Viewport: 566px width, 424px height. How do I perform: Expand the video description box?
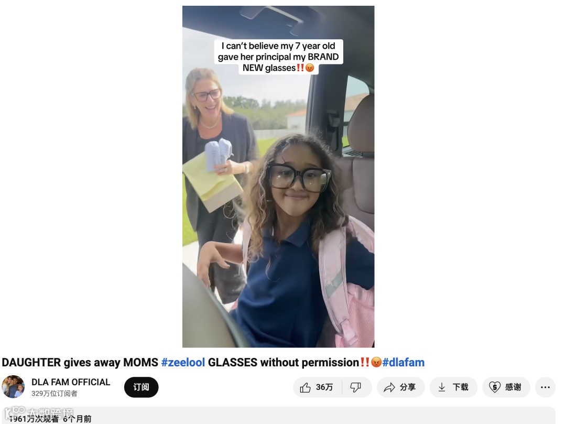pos(279,416)
